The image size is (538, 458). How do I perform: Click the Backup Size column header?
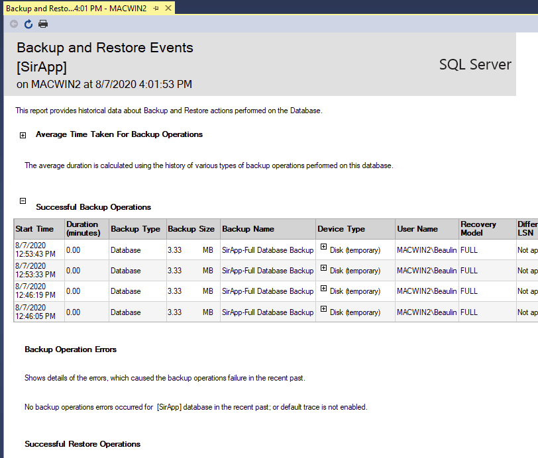point(191,229)
